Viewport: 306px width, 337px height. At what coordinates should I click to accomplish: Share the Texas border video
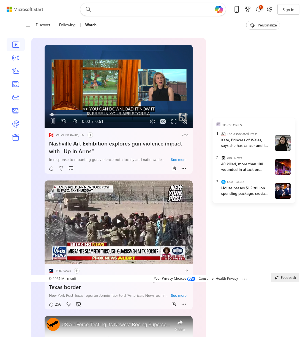coord(174,304)
